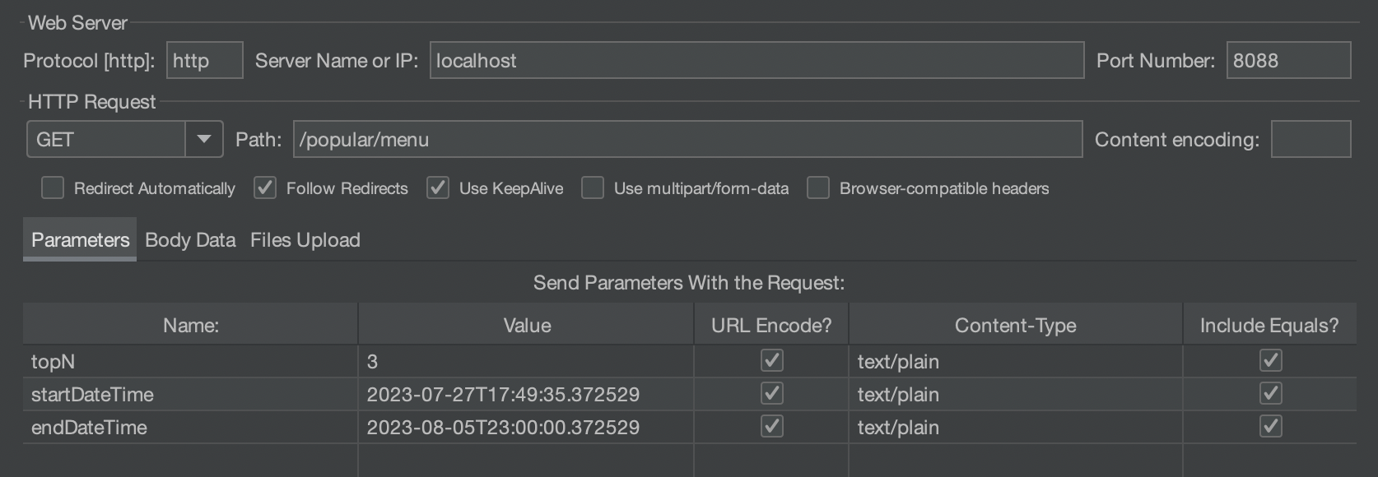Check the Browser-compatible headers option
This screenshot has width=1378, height=477.
(818, 188)
